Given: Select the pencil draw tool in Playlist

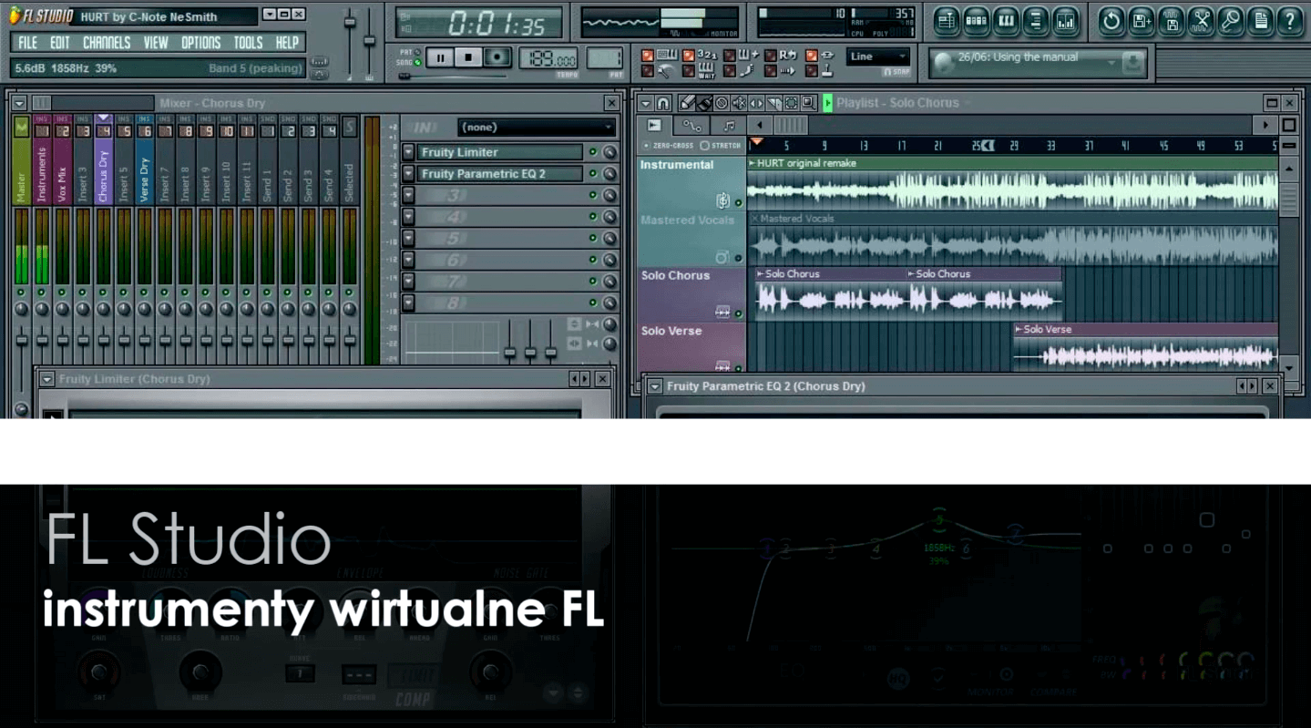Looking at the screenshot, I should [687, 103].
